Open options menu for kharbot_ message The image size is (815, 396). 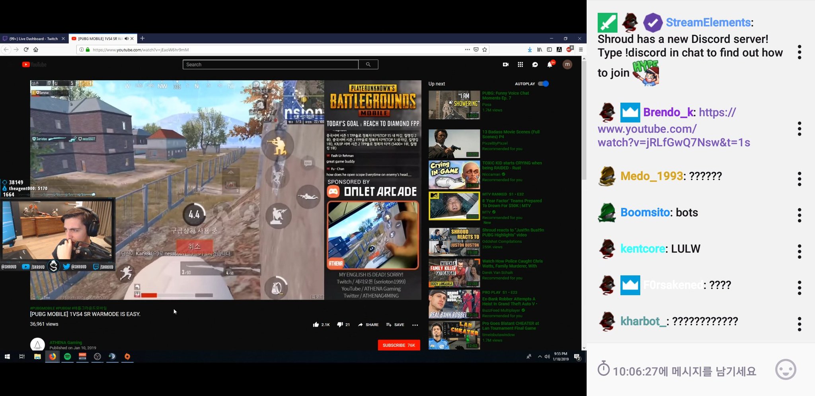(799, 324)
